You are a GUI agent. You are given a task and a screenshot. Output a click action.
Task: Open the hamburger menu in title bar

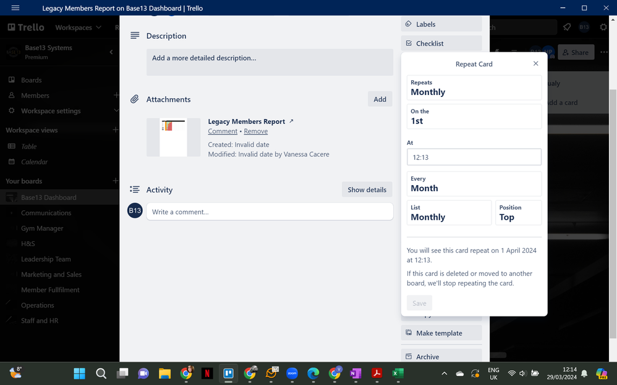tap(15, 8)
